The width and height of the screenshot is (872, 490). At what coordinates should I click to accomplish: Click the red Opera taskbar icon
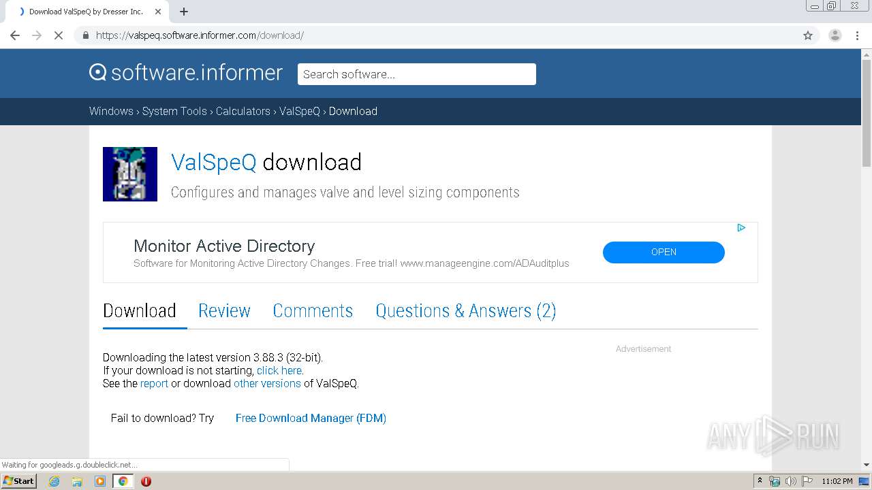tap(146, 481)
